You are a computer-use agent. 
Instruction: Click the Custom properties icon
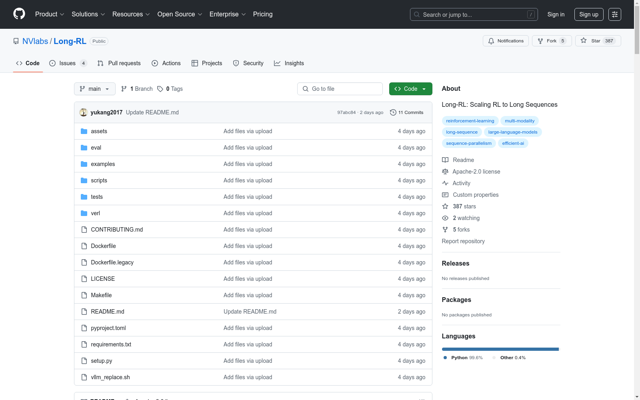(445, 195)
